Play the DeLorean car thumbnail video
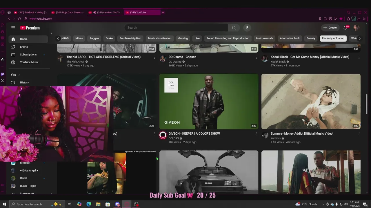Screen dimensions: 371x208 tap(209, 172)
